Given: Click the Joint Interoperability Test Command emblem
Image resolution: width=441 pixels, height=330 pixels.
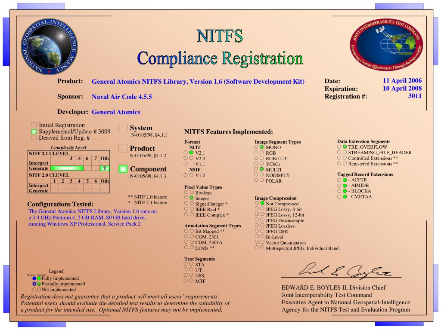Looking at the screenshot, I should coord(386,44).
